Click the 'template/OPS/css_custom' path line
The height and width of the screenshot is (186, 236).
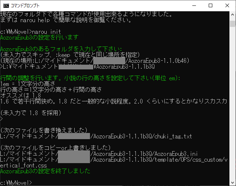(x=114, y=160)
